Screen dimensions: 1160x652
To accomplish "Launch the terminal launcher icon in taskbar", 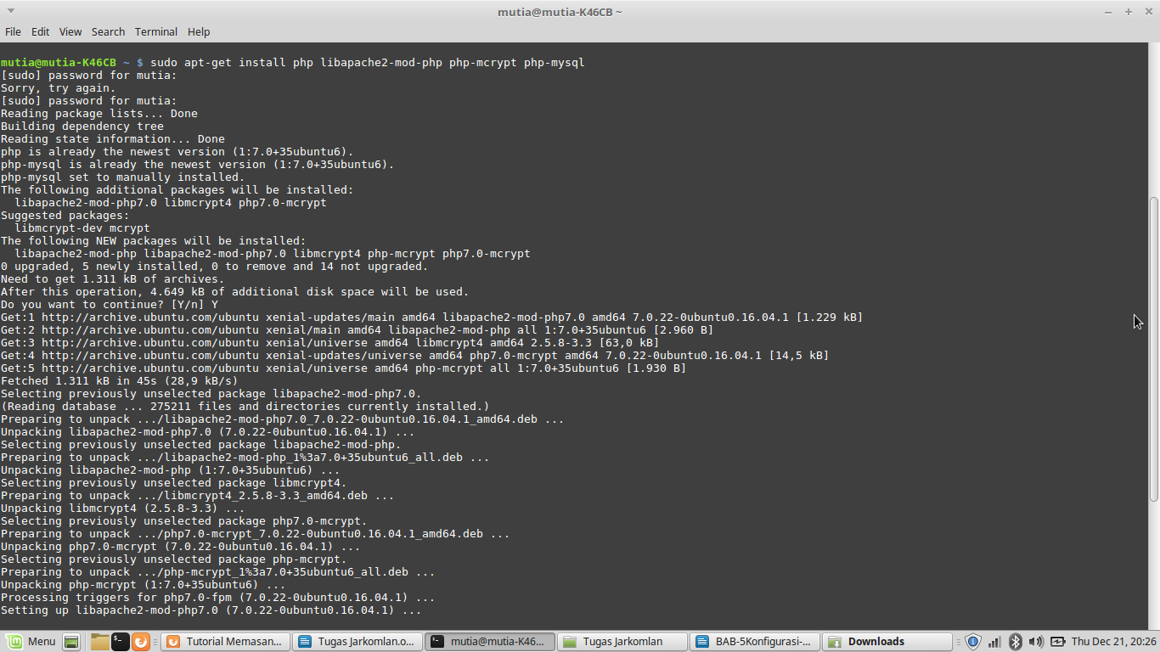I will (x=121, y=641).
